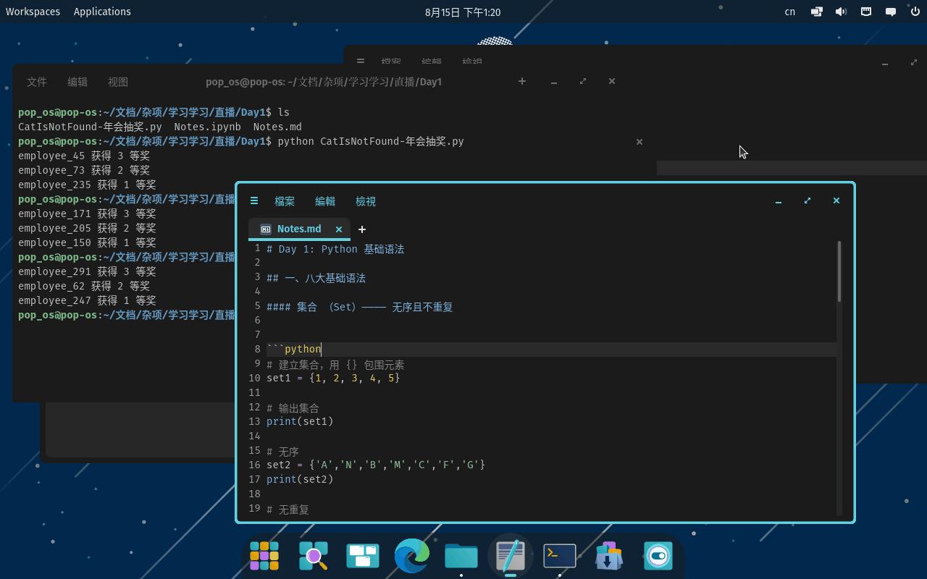927x579 pixels.
Task: Place cursor on the ```python line
Action: (293, 349)
